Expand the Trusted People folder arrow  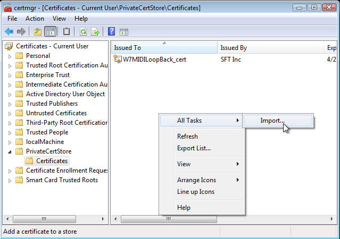[10, 132]
